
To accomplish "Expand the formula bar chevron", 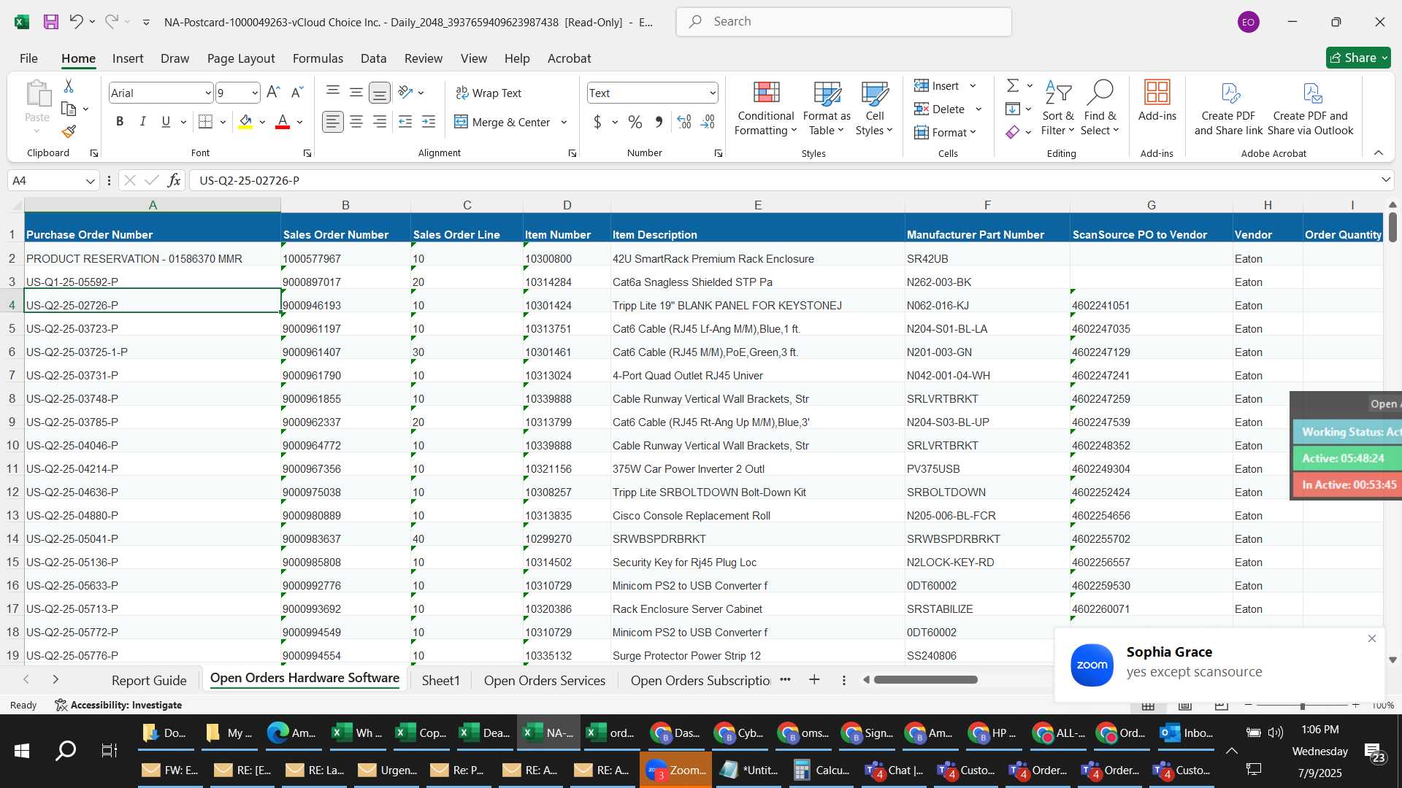I will coord(1385,180).
